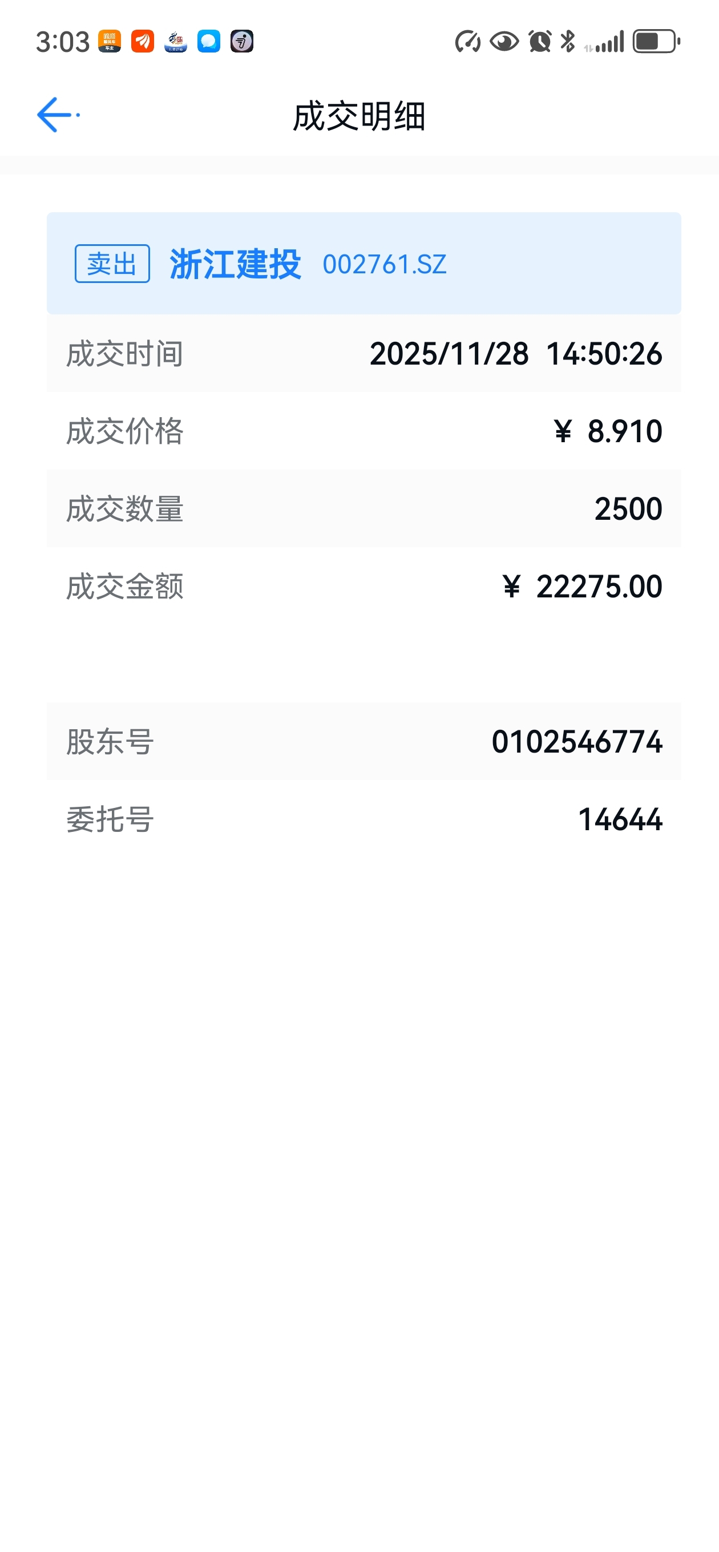Tap the eye comfort status icon

point(504,42)
